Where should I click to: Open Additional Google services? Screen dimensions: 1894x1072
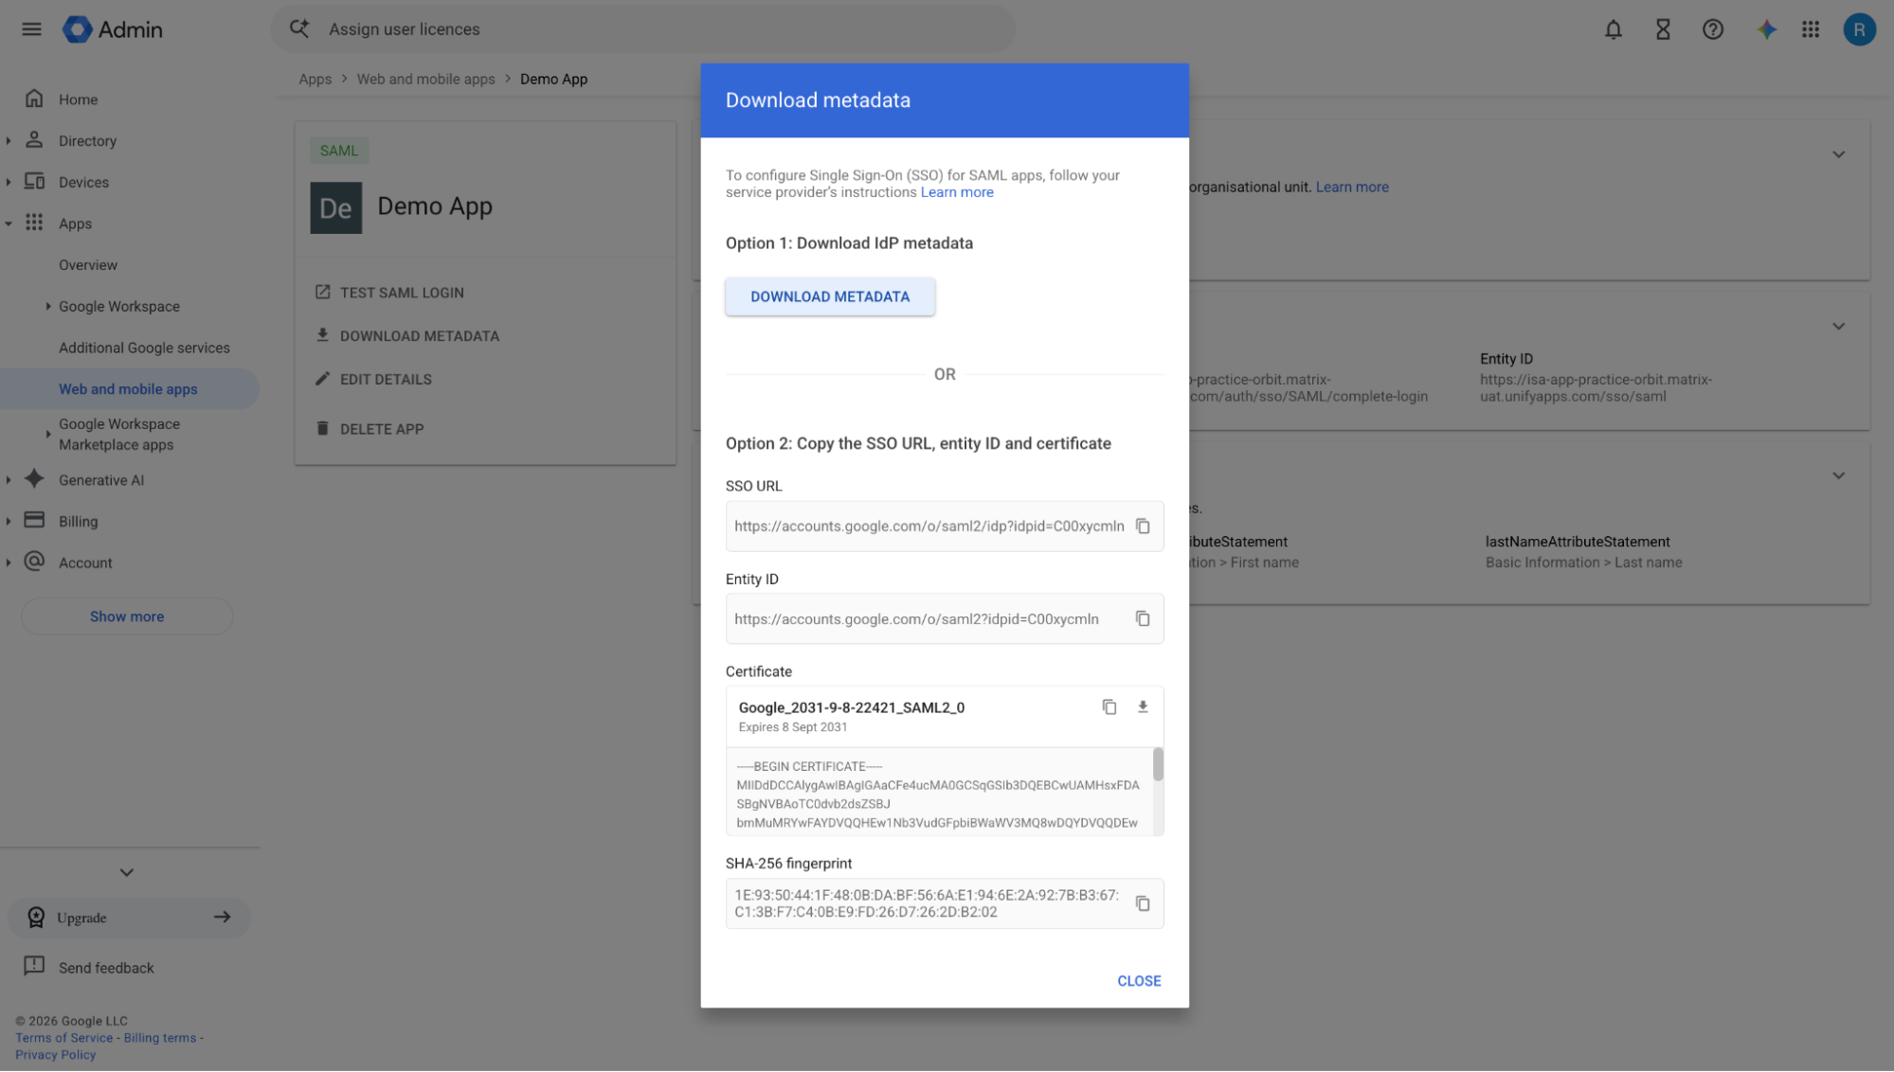144,348
